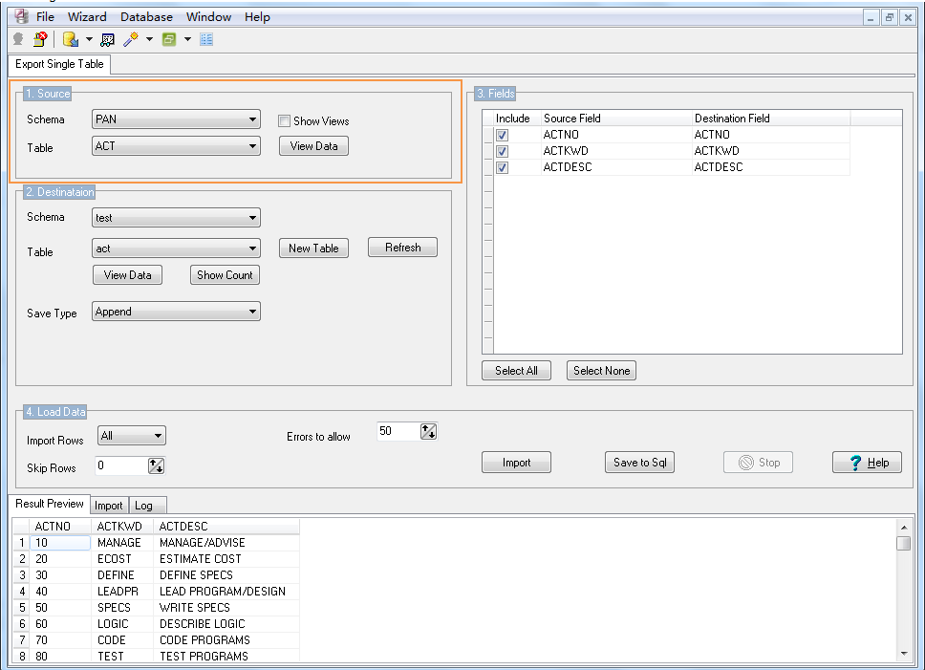Uncheck the Include box for ACTKWD field
The image size is (925, 670).
click(x=502, y=152)
